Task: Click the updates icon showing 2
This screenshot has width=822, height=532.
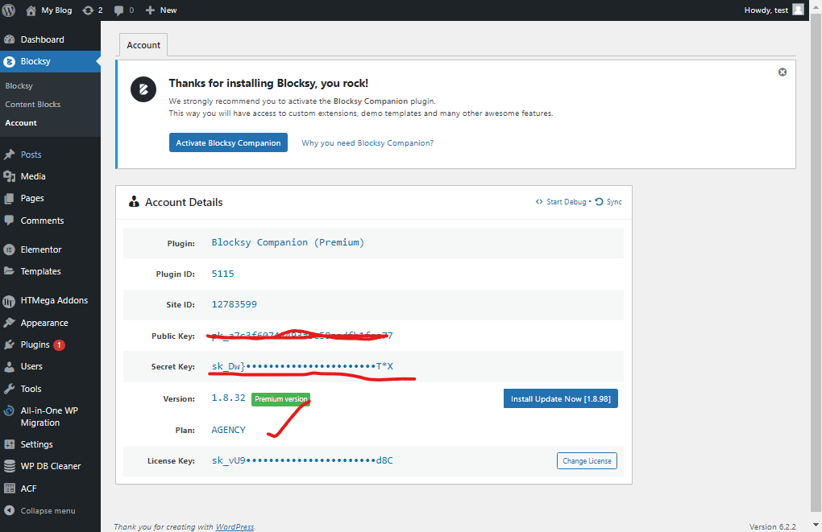Action: (88, 10)
